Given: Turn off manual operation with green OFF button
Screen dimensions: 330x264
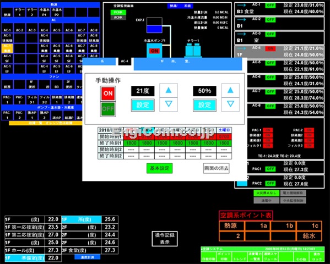Looking at the screenshot, I should click(x=108, y=109).
